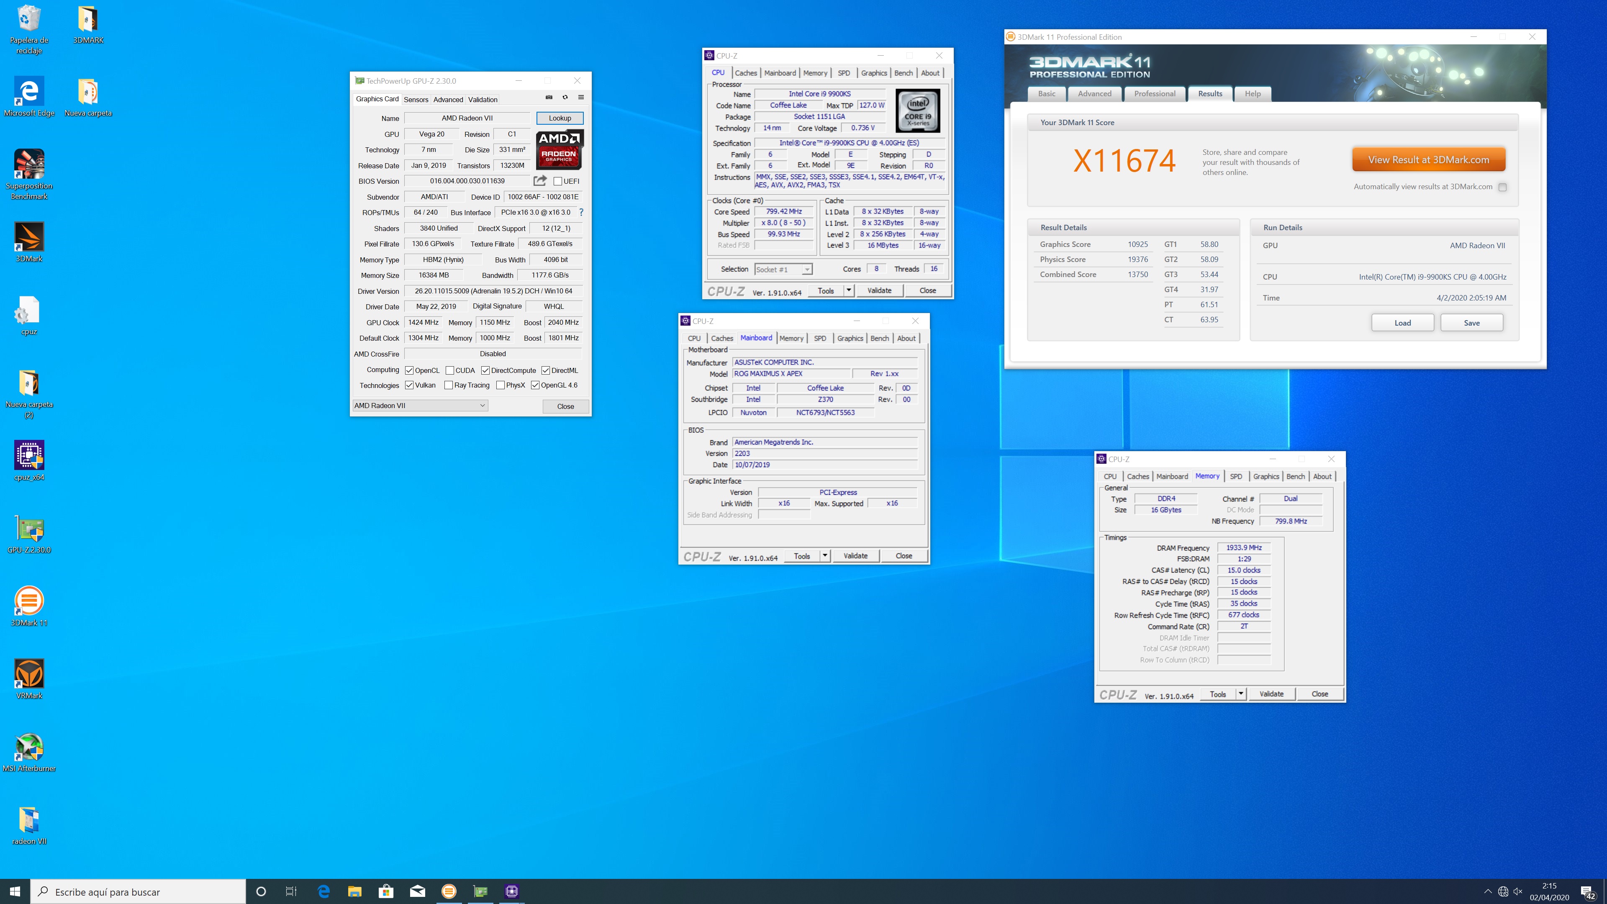Enable automatically view results at 3DMark.com

[1503, 187]
